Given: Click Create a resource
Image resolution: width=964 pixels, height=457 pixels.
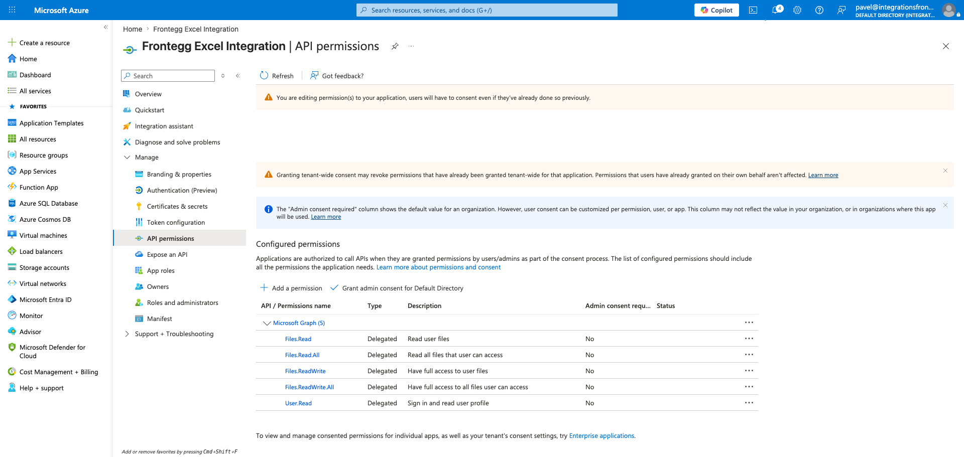Looking at the screenshot, I should 39,43.
